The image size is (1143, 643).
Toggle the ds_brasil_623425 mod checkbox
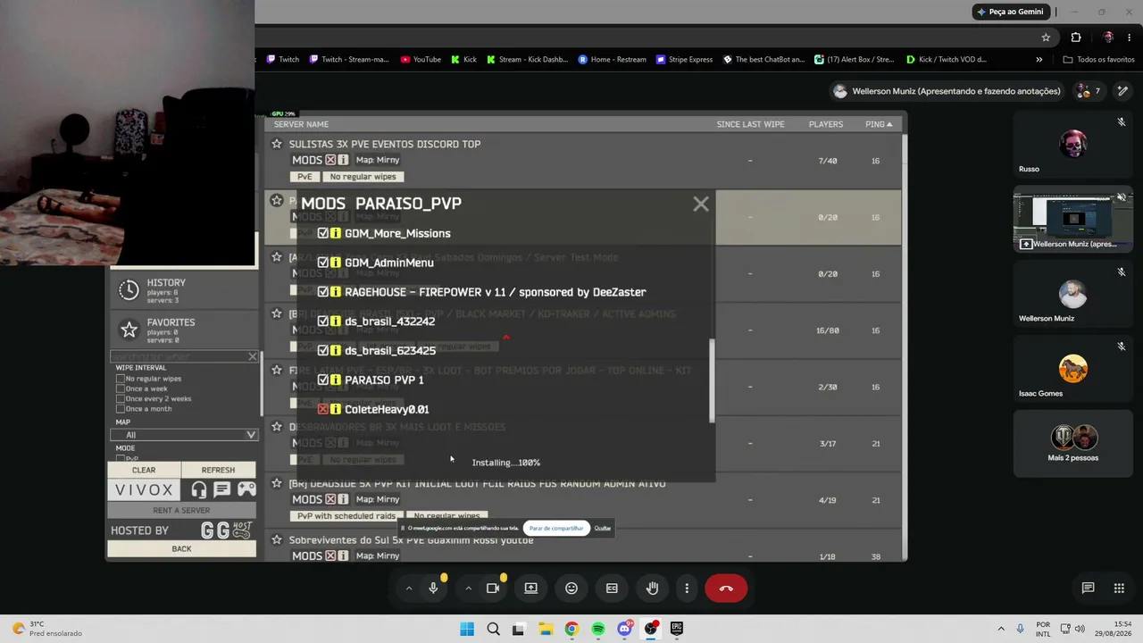(x=323, y=351)
